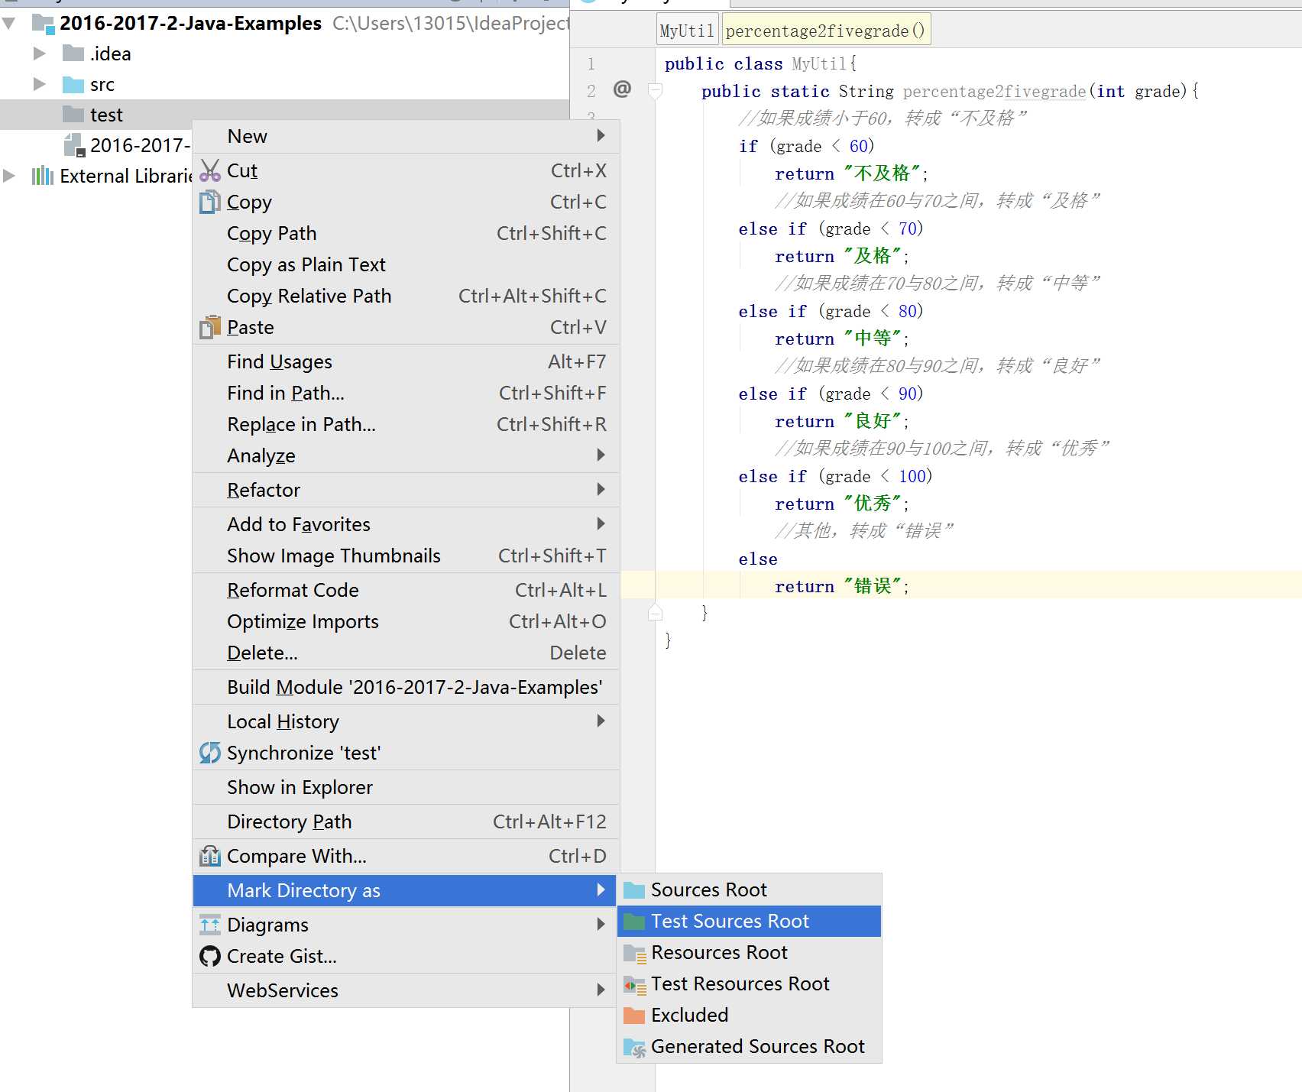Open the WebServices submenu
This screenshot has width=1302, height=1092.
(406, 990)
